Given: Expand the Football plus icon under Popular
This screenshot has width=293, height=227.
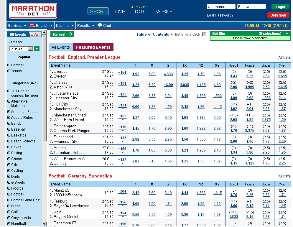Looking at the screenshot, I should (x=9, y=65).
